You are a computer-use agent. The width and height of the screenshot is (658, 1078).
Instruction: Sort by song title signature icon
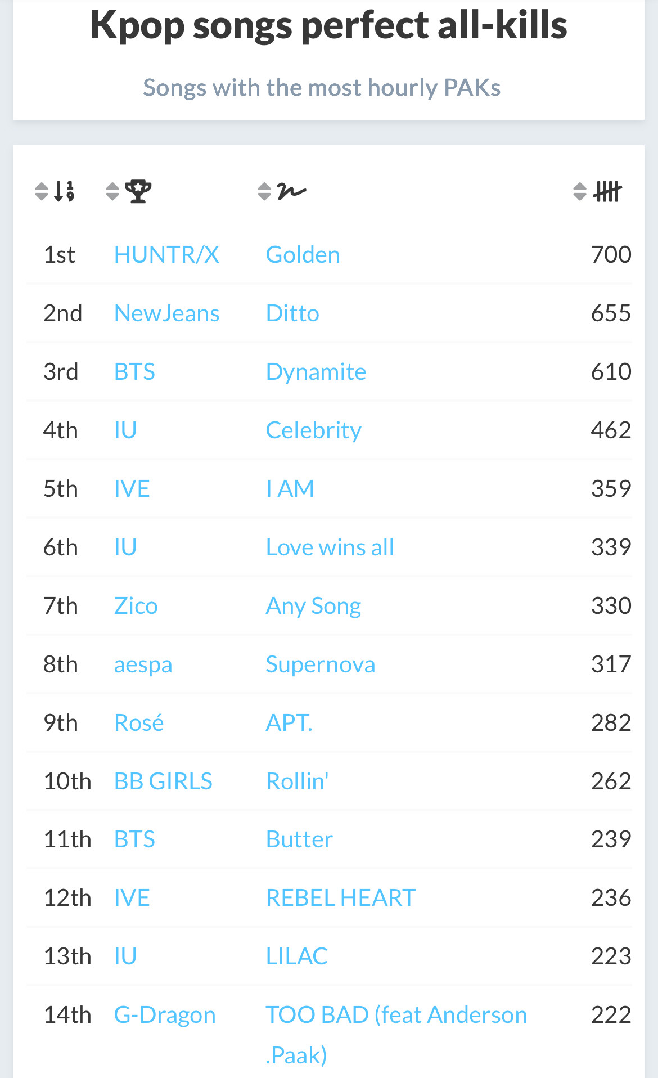[282, 191]
